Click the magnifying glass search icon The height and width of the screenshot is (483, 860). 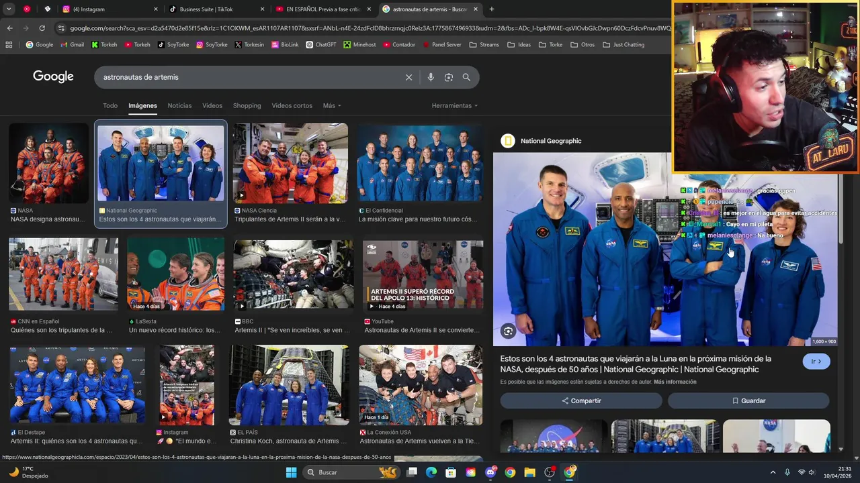point(466,77)
